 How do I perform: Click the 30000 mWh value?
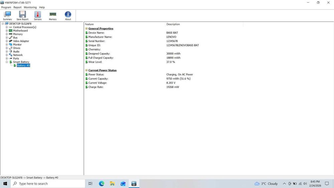click(173, 54)
